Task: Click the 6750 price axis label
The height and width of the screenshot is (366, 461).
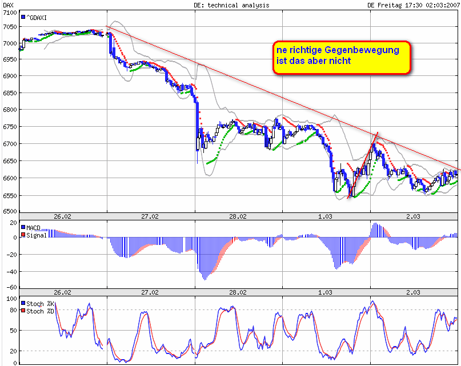Action: (10, 127)
